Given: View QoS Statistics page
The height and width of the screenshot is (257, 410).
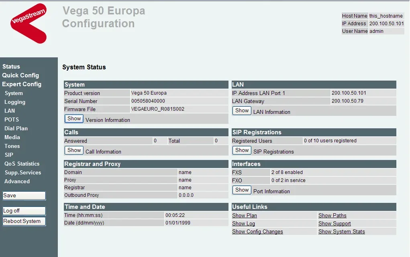Looking at the screenshot, I should [22, 164].
